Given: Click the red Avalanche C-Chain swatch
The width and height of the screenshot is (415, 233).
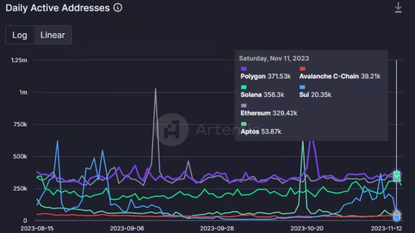Looking at the screenshot, I should (x=302, y=69).
